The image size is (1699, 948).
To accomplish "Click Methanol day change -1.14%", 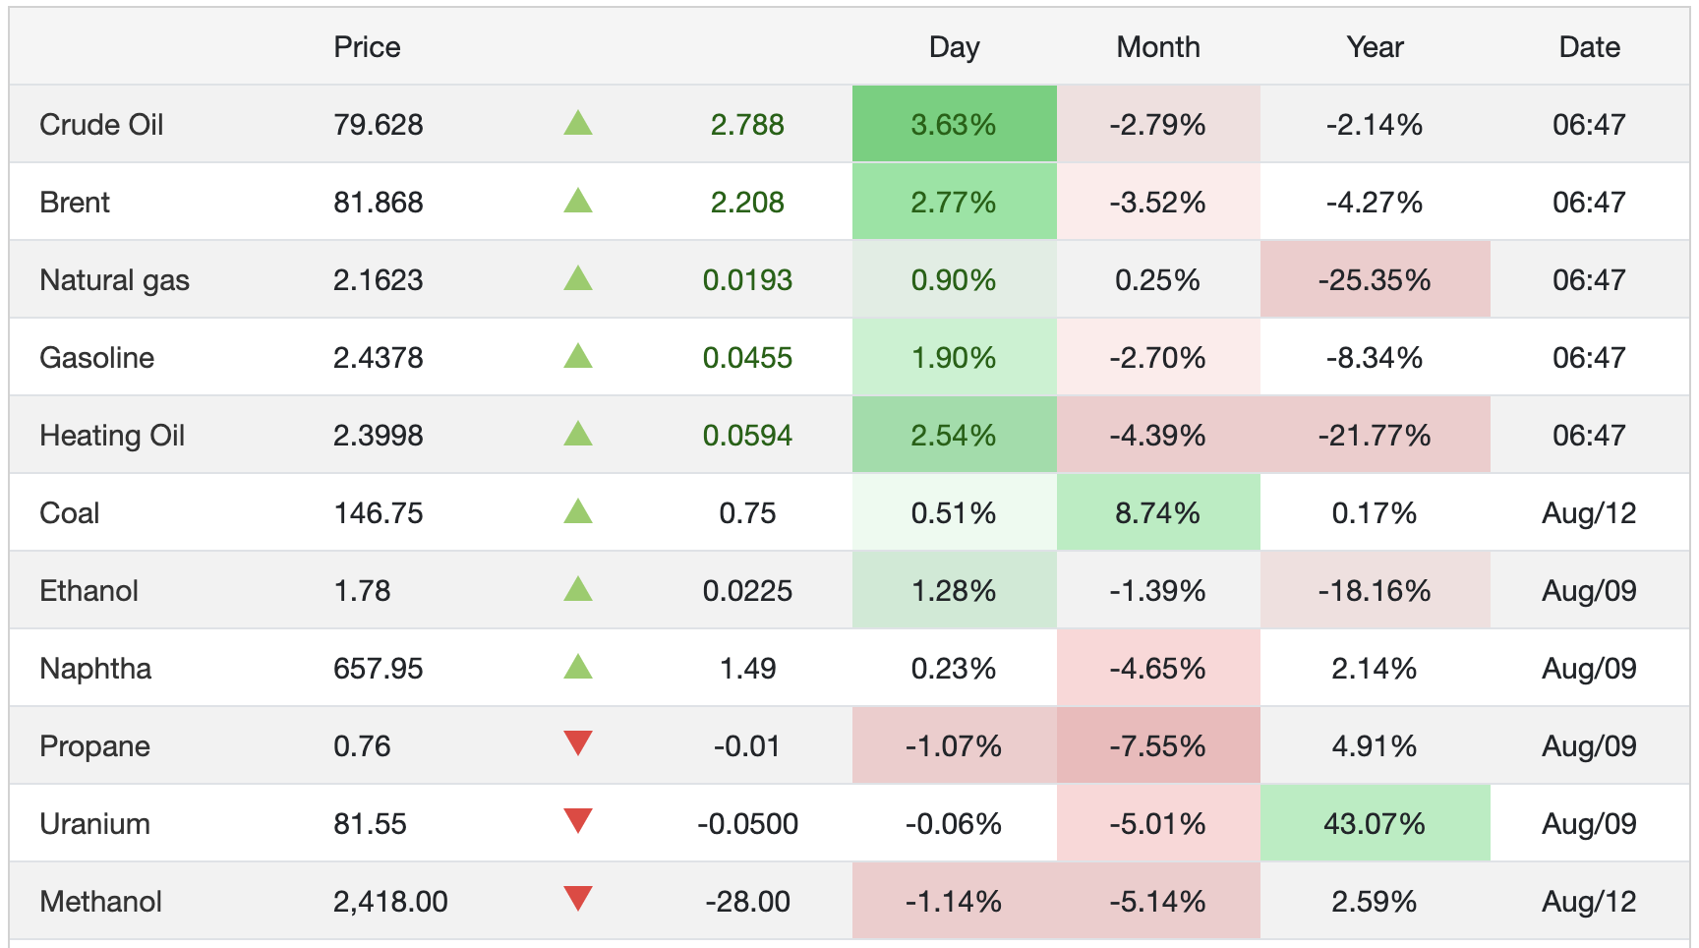I will click(954, 902).
